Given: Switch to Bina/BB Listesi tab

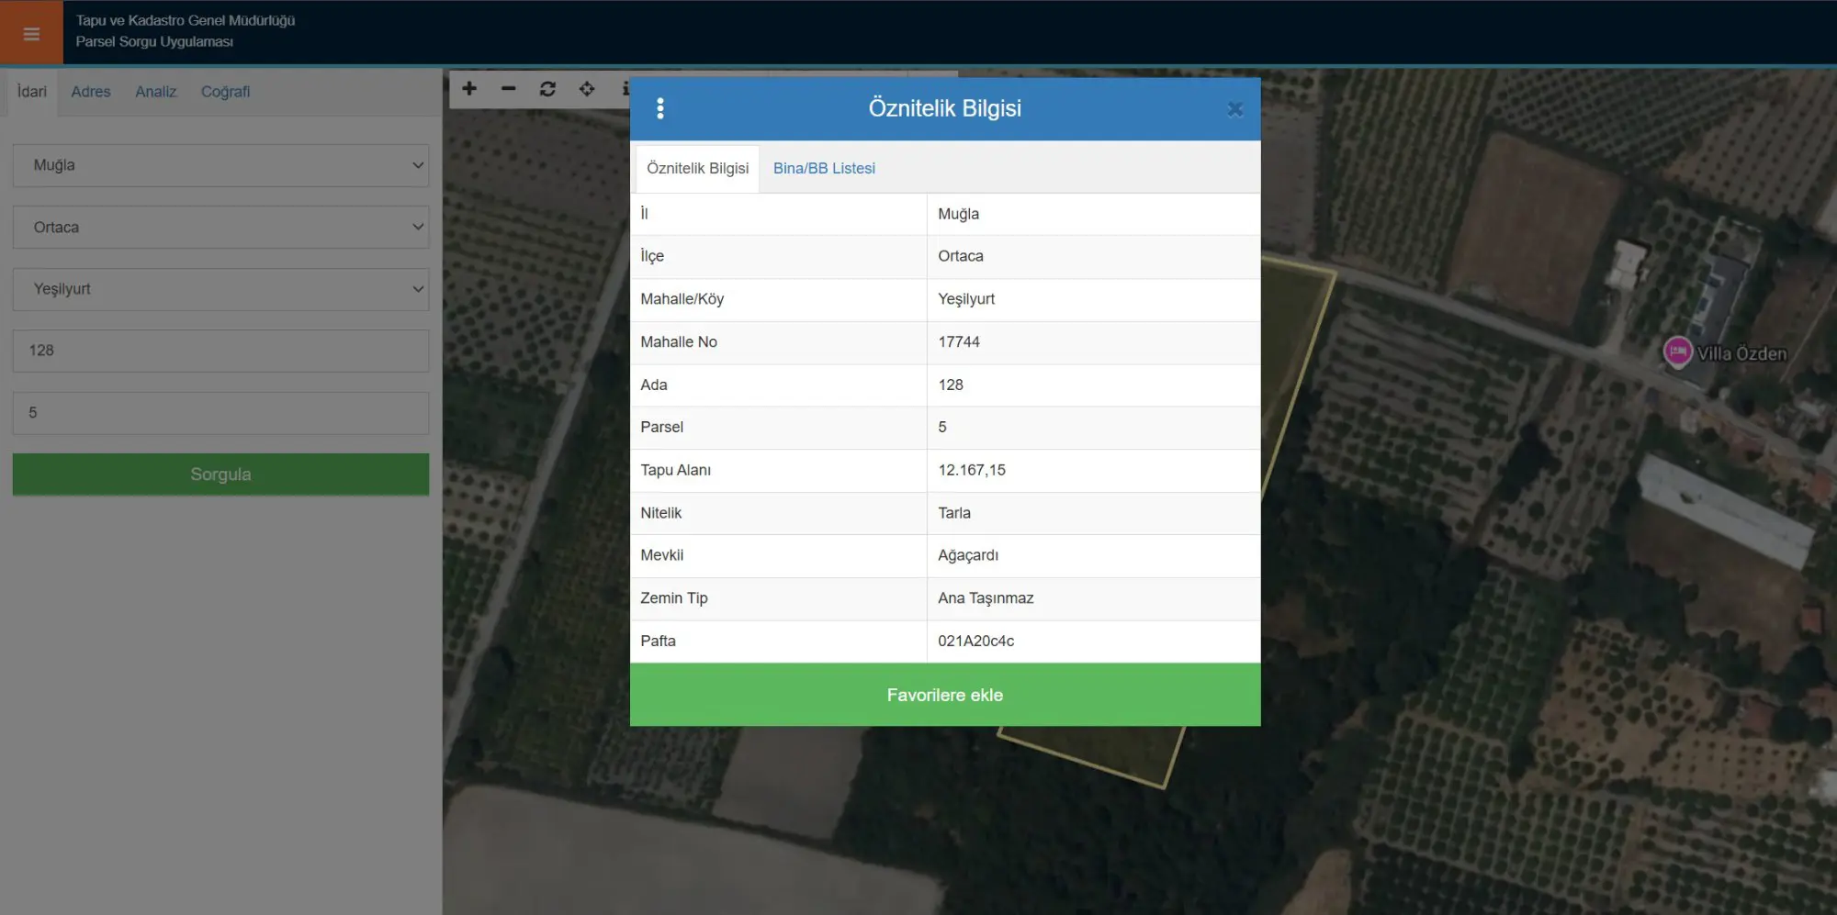Looking at the screenshot, I should (x=824, y=169).
